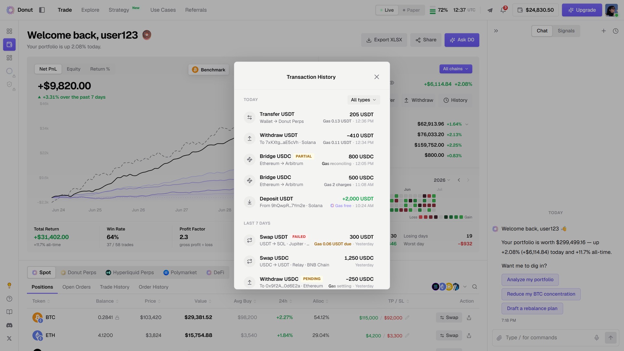Open the Discord icon in sidebar
The width and height of the screenshot is (624, 351).
coord(9,325)
